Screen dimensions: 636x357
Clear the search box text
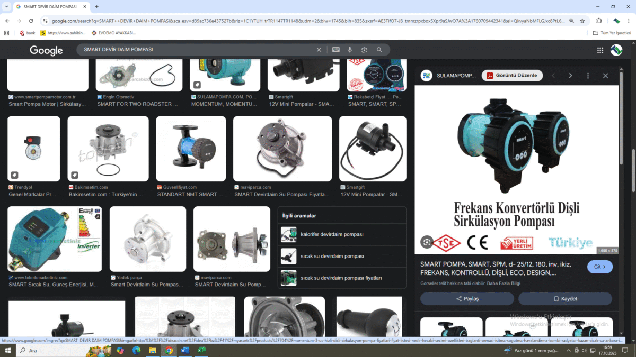[x=319, y=50]
